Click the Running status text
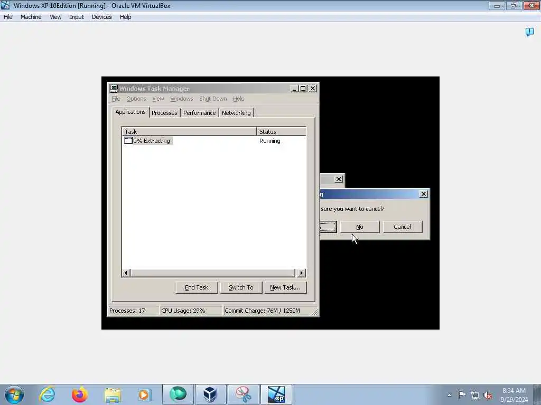Viewport: 541px width, 405px height. pos(270,141)
